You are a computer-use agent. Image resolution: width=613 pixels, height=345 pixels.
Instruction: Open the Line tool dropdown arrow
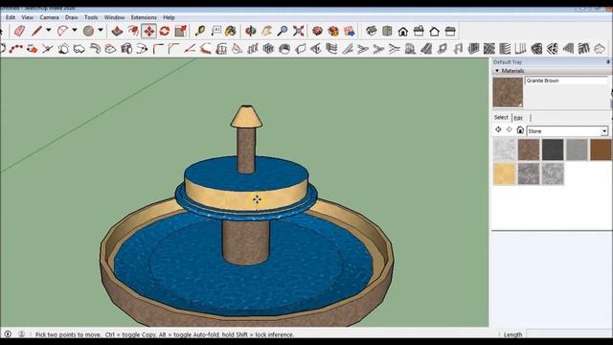tap(49, 30)
